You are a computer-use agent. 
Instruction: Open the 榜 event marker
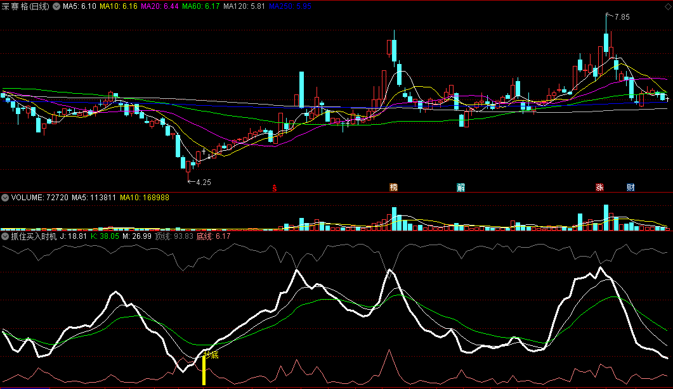click(x=393, y=188)
